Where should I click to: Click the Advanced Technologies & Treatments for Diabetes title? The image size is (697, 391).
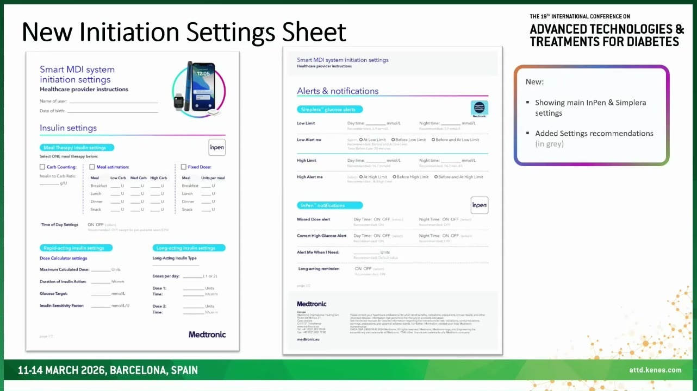(607, 35)
